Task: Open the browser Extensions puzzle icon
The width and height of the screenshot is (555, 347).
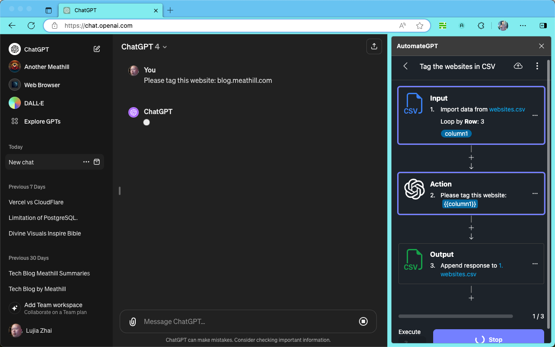Action: pos(481,26)
